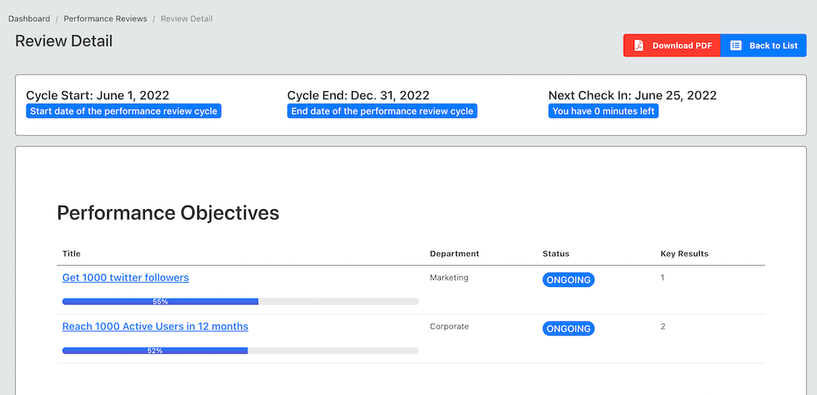Open Get 1000 twitter followers objective

click(x=125, y=278)
